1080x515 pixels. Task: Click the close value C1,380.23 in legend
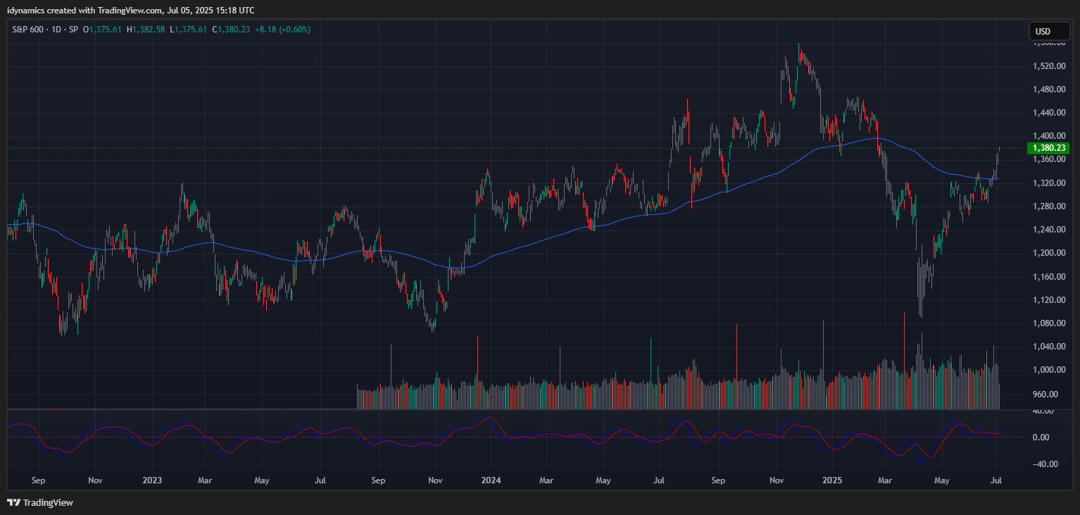tap(231, 30)
